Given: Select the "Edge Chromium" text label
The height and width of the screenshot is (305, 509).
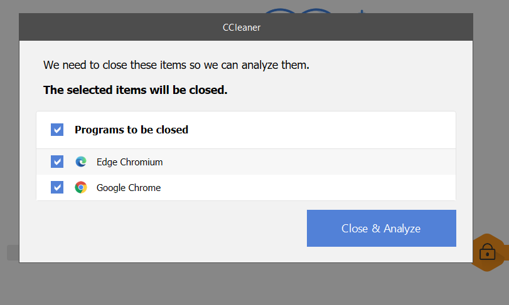Looking at the screenshot, I should click(x=129, y=162).
